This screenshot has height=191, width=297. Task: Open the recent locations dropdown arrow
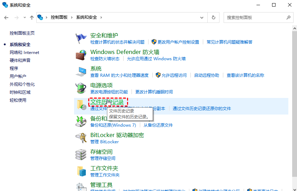25,17
